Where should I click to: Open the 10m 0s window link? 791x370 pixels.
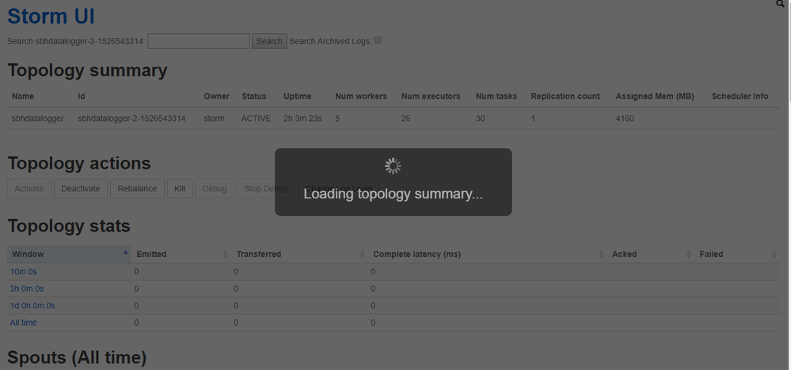24,271
